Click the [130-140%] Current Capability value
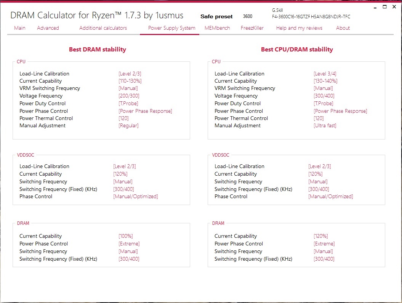 (x=325, y=81)
